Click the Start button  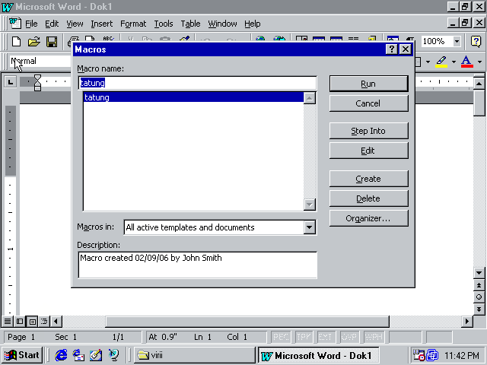click(22, 355)
